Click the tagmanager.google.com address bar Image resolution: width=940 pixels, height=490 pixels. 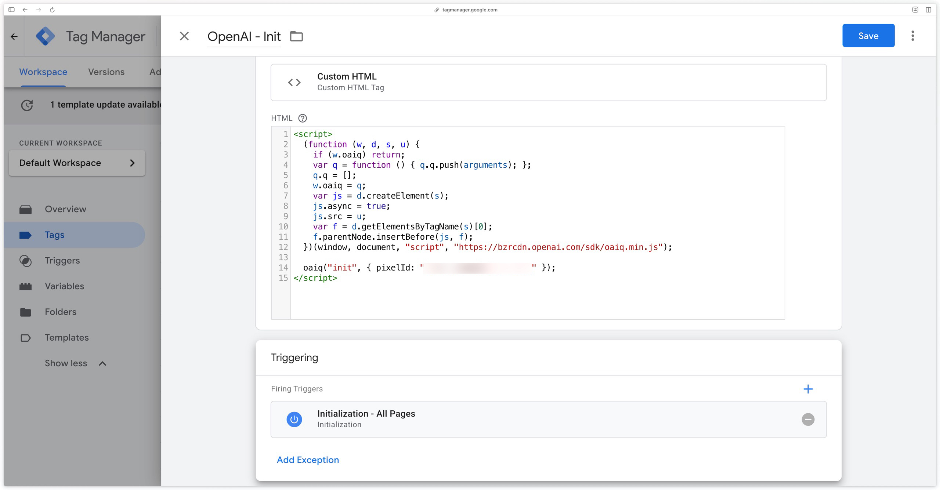point(466,10)
